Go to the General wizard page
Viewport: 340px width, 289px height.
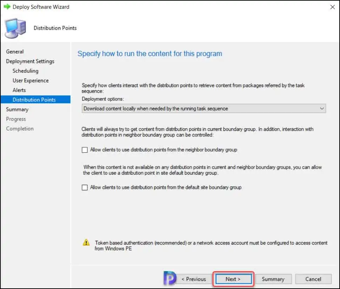point(15,51)
